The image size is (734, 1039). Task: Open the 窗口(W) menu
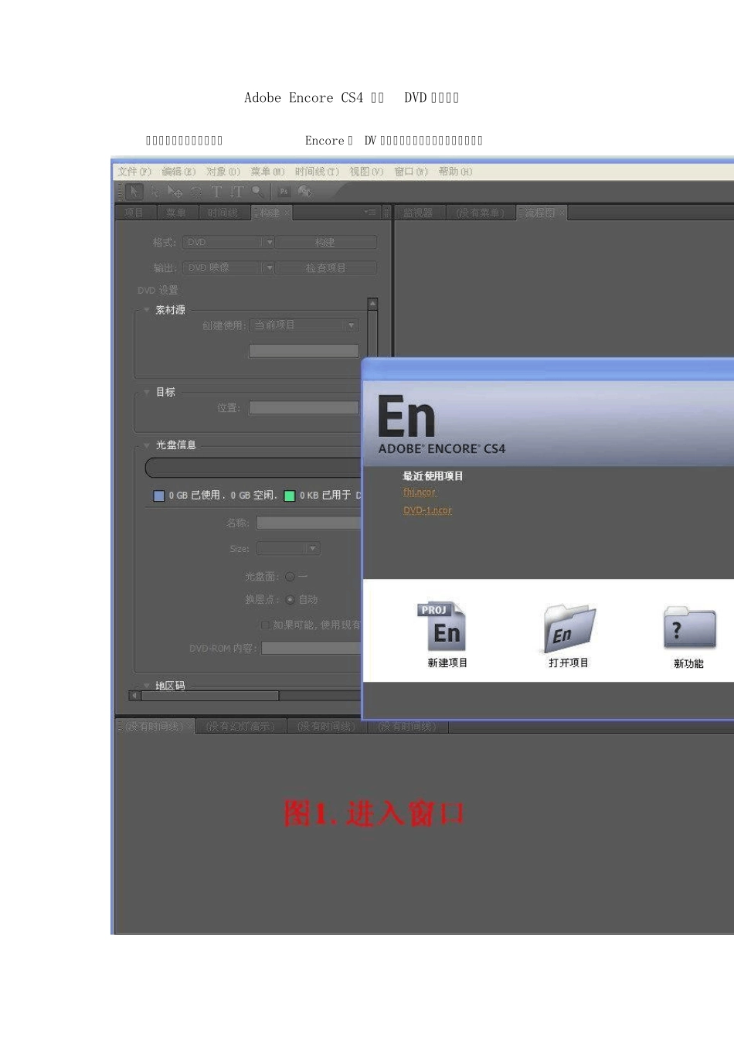coord(411,172)
